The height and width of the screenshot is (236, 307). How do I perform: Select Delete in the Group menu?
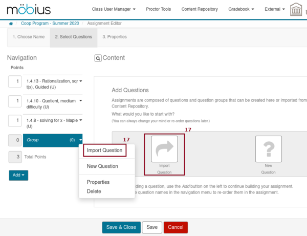tap(94, 191)
